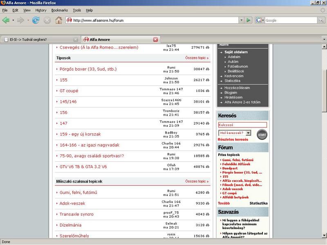Go back with the green Back arrow
Screen dimensions: 327x245
tap(6, 20)
